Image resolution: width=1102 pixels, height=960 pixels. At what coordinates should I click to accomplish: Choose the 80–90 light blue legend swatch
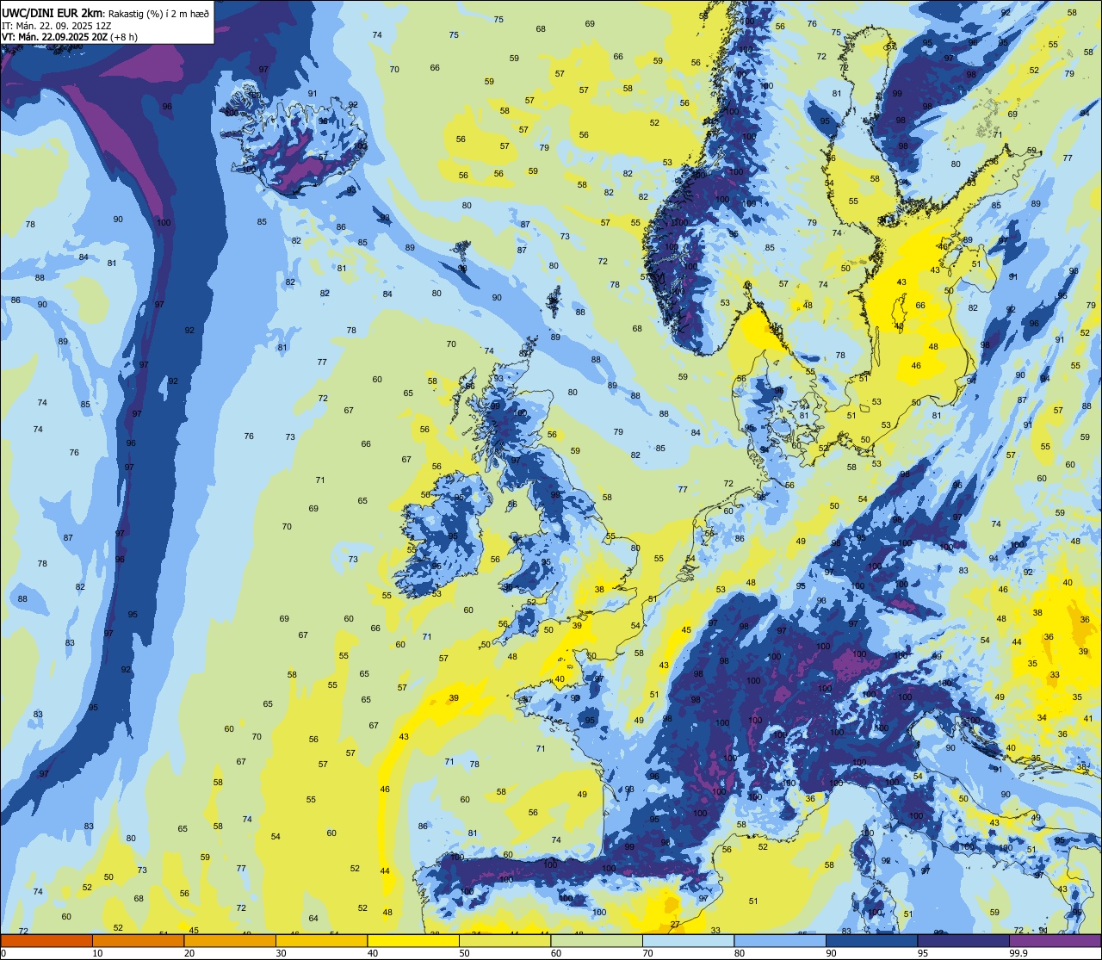pos(780,940)
